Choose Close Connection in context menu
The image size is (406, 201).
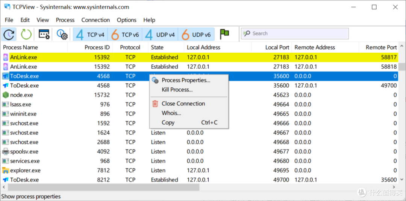pyautogui.click(x=189, y=104)
